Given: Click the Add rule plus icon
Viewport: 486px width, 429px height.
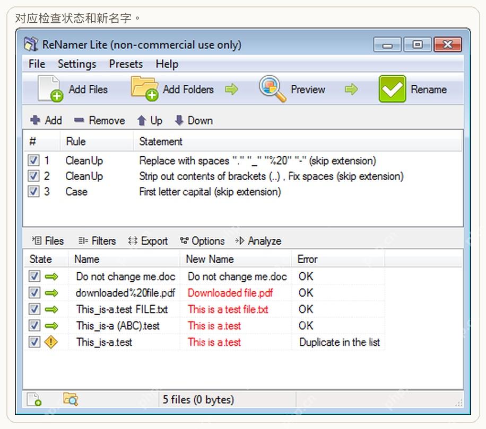Looking at the screenshot, I should (35, 120).
